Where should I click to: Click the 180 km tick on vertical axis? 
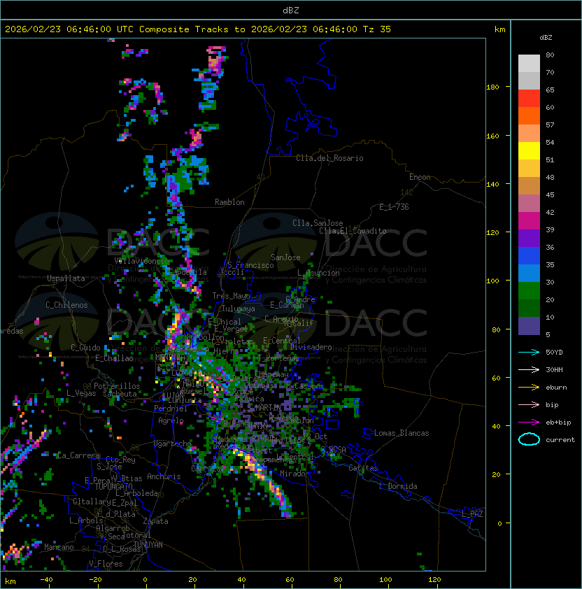[x=492, y=87]
